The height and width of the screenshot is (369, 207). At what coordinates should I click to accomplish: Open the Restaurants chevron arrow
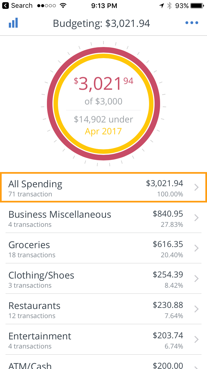point(197,309)
